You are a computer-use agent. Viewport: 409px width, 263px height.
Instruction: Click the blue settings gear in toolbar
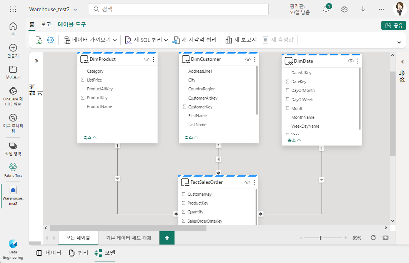tap(51, 40)
